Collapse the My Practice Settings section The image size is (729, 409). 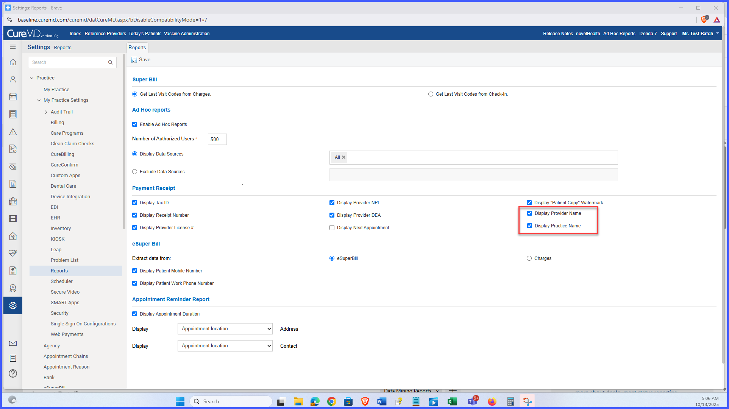point(39,100)
